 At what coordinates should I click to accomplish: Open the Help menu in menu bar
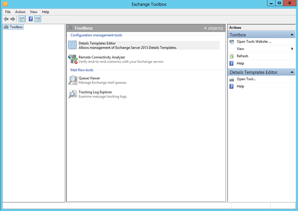(45, 12)
